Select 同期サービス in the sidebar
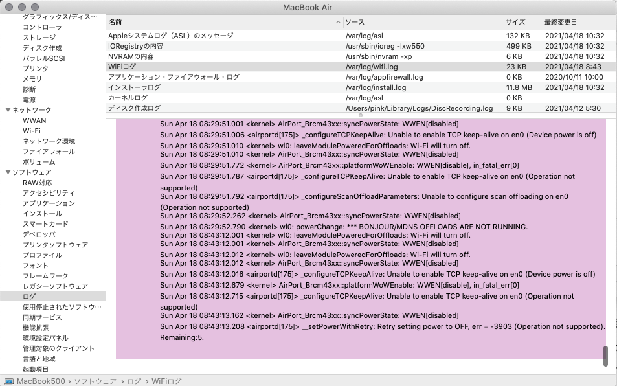The image size is (617, 386). [x=42, y=317]
